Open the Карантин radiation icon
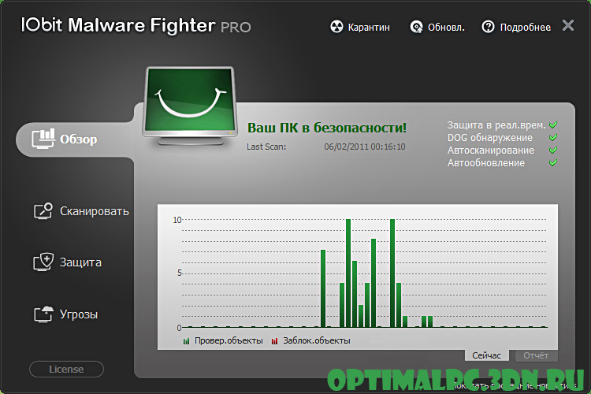The width and height of the screenshot is (591, 394). pyautogui.click(x=336, y=27)
